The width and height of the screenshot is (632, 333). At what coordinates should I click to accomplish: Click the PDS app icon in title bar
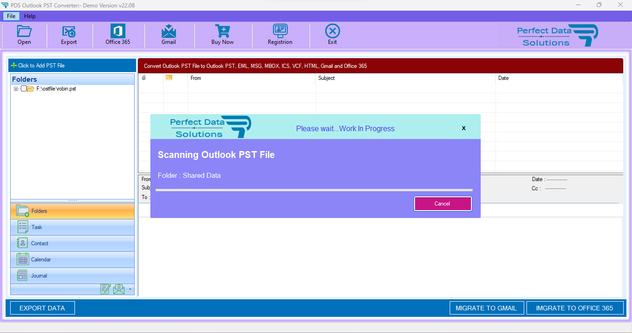click(5, 5)
